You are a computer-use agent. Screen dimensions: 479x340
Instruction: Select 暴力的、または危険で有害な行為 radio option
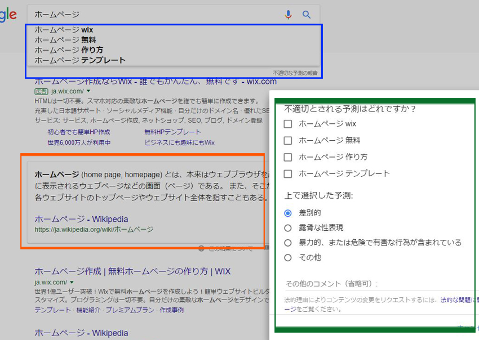[x=288, y=243]
